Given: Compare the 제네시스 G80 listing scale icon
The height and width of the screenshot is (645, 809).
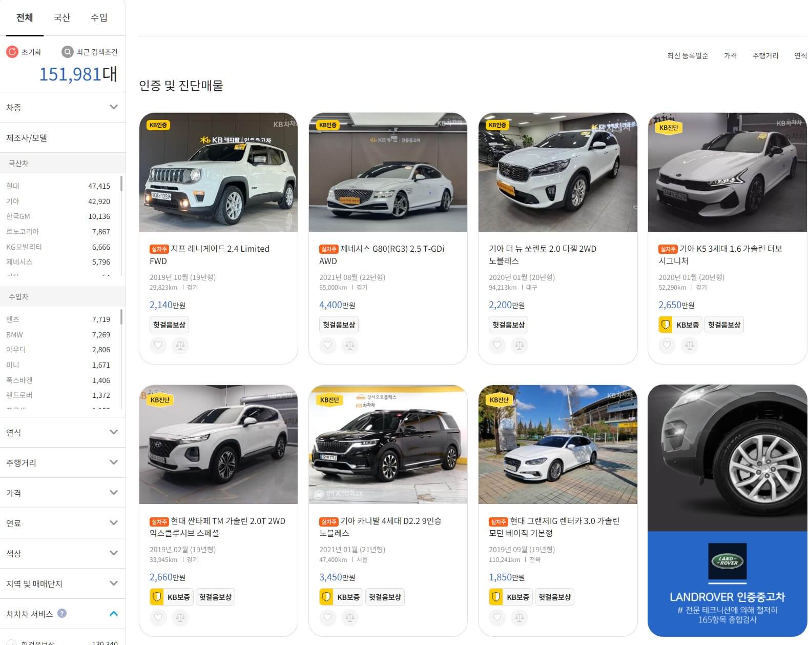Looking at the screenshot, I should click(350, 345).
